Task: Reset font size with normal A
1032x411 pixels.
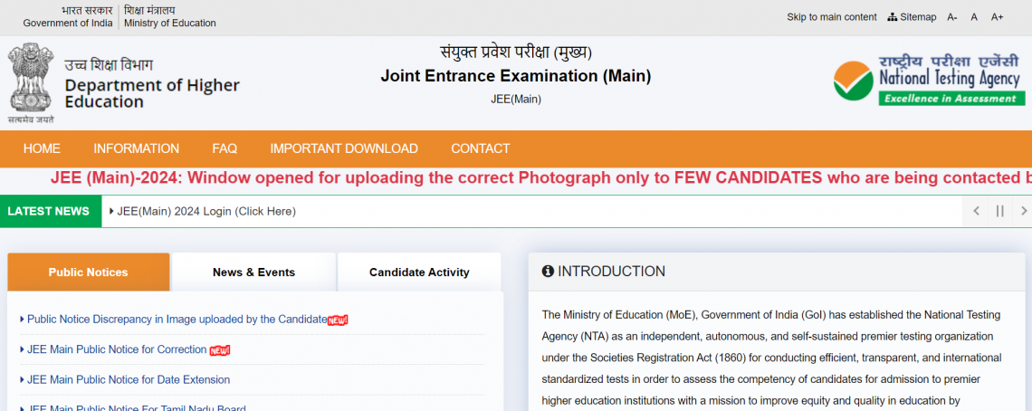Action: coord(974,17)
